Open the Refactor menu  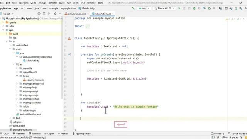(x=52, y=3)
